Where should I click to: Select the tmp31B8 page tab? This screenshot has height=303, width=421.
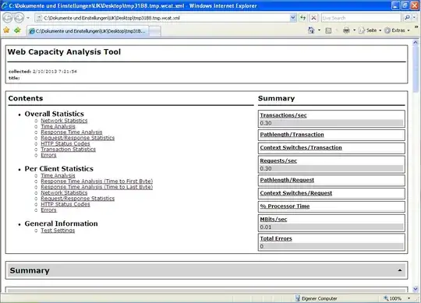[88, 31]
